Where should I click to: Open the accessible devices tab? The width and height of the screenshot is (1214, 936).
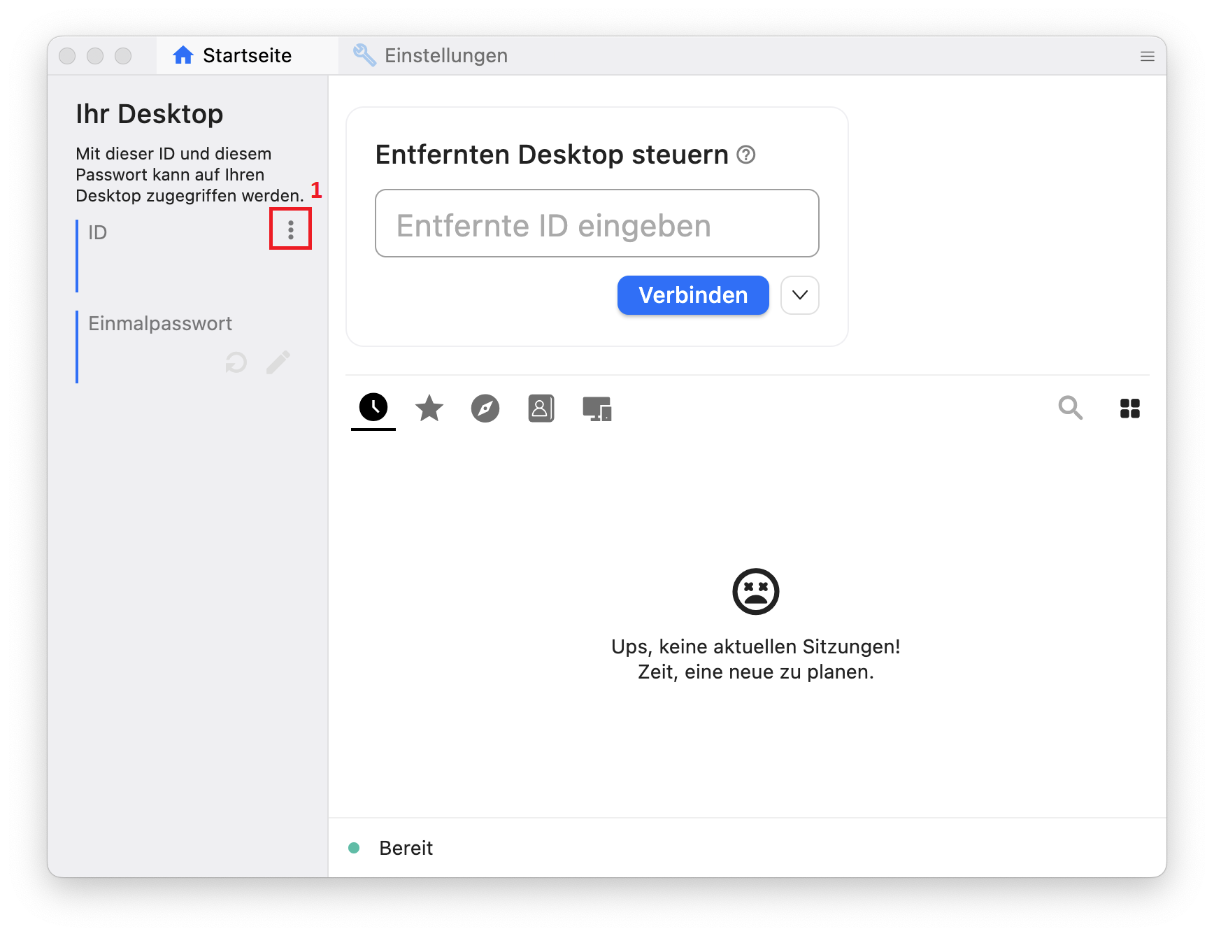coord(597,409)
